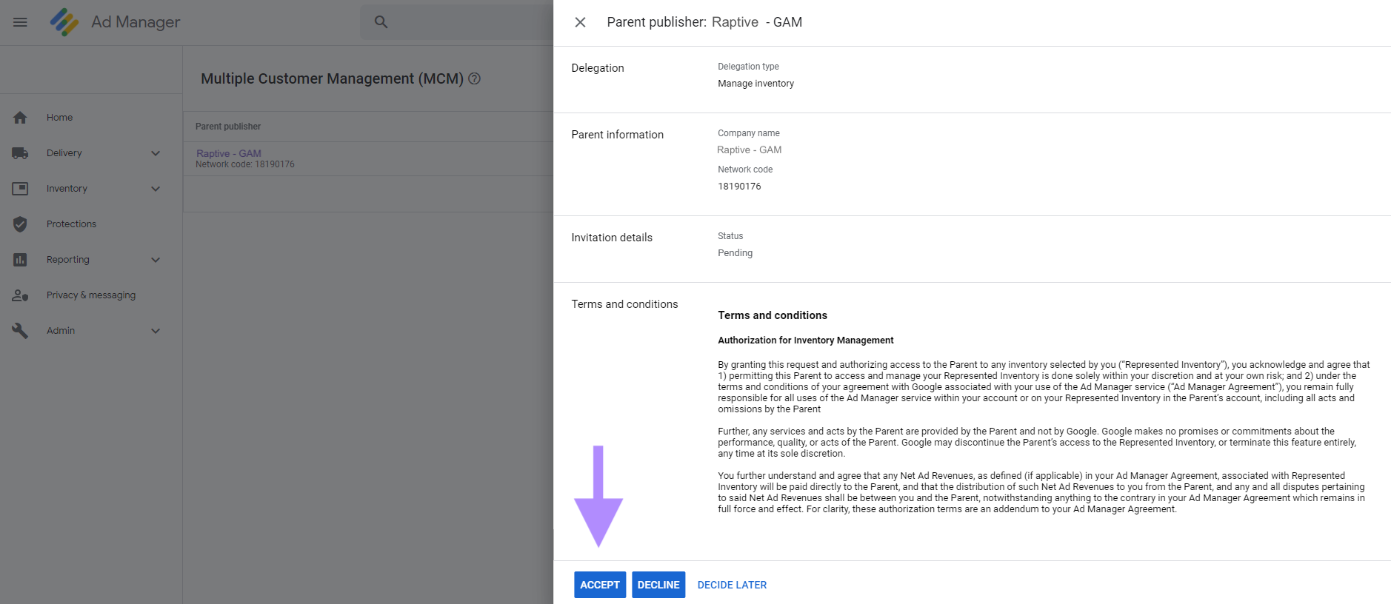Click the 'Company name' field label

pos(749,133)
